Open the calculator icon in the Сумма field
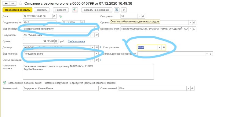237x117 pixels. (56, 41)
